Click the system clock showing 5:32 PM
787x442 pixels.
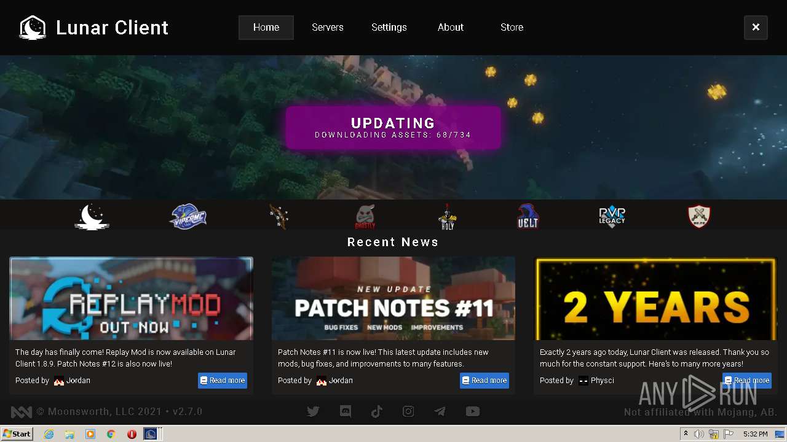[x=756, y=434]
